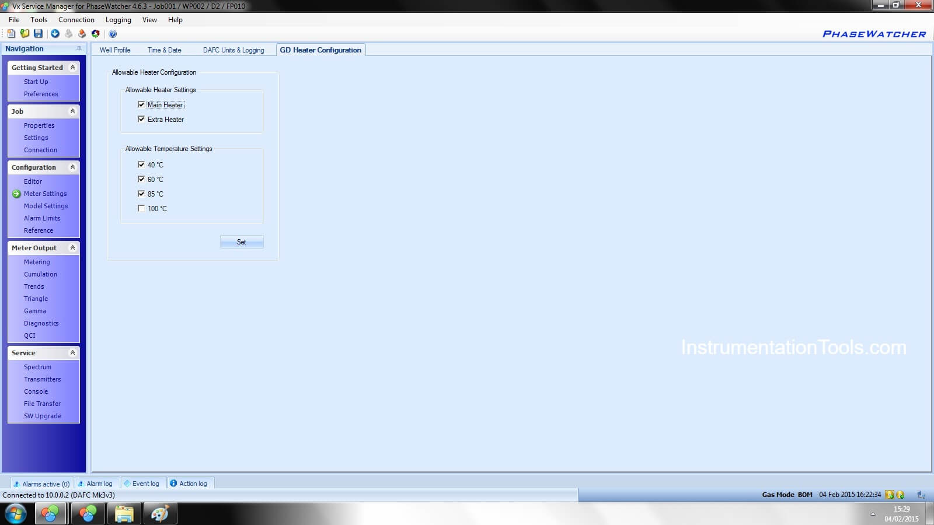Open SW Upgrade under Service
Screen dimensions: 934x525
(x=43, y=416)
